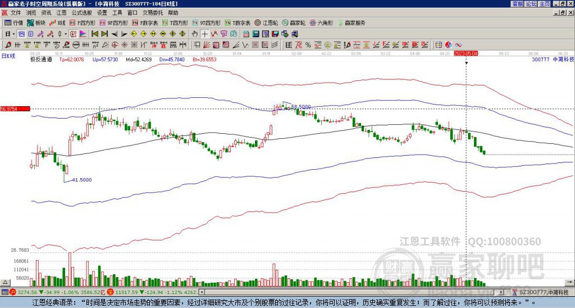This screenshot has width=575, height=308.
Task: Open the 江恩轮 tool
Action: pyautogui.click(x=266, y=22)
